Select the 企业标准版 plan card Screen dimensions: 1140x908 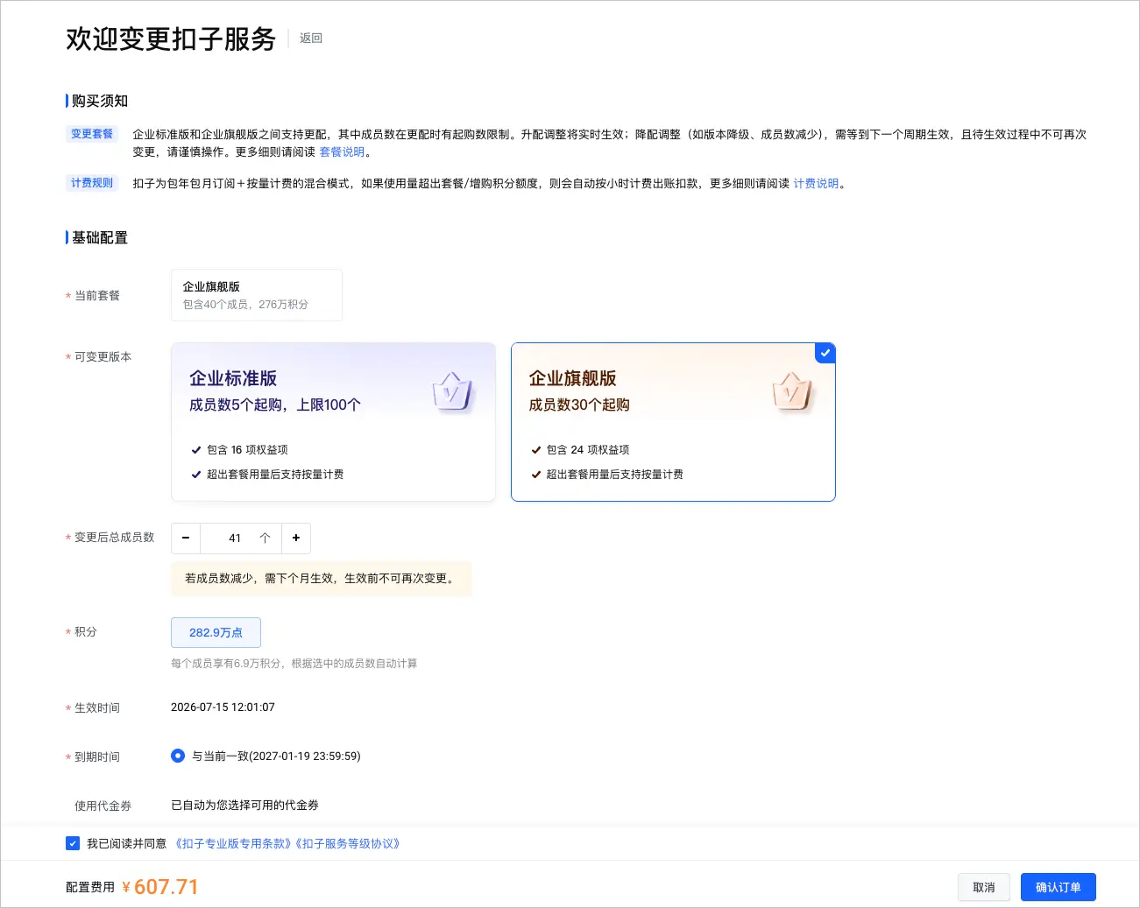tap(333, 422)
